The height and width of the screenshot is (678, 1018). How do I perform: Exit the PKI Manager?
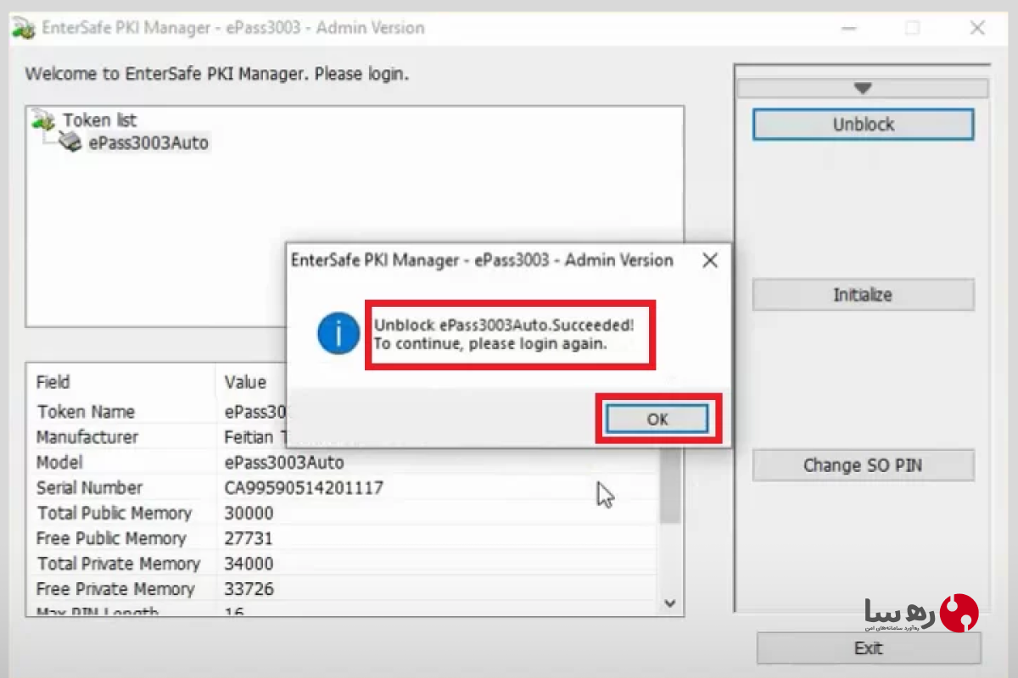(x=869, y=648)
